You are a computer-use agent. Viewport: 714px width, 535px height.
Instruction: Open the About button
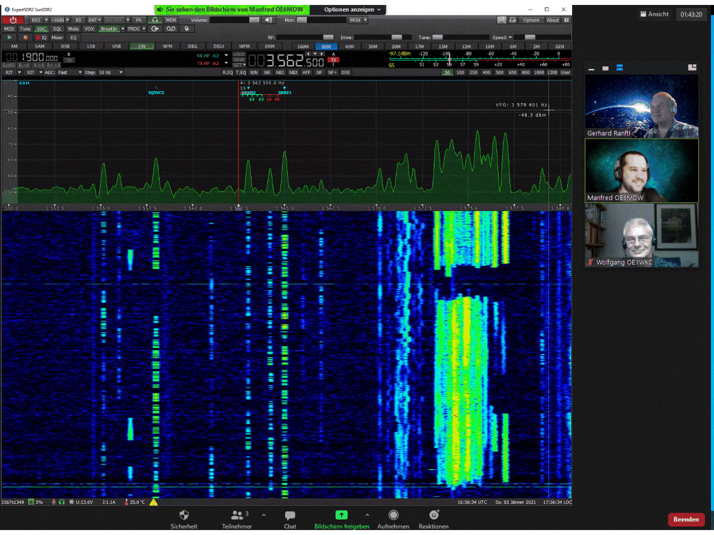(x=552, y=20)
